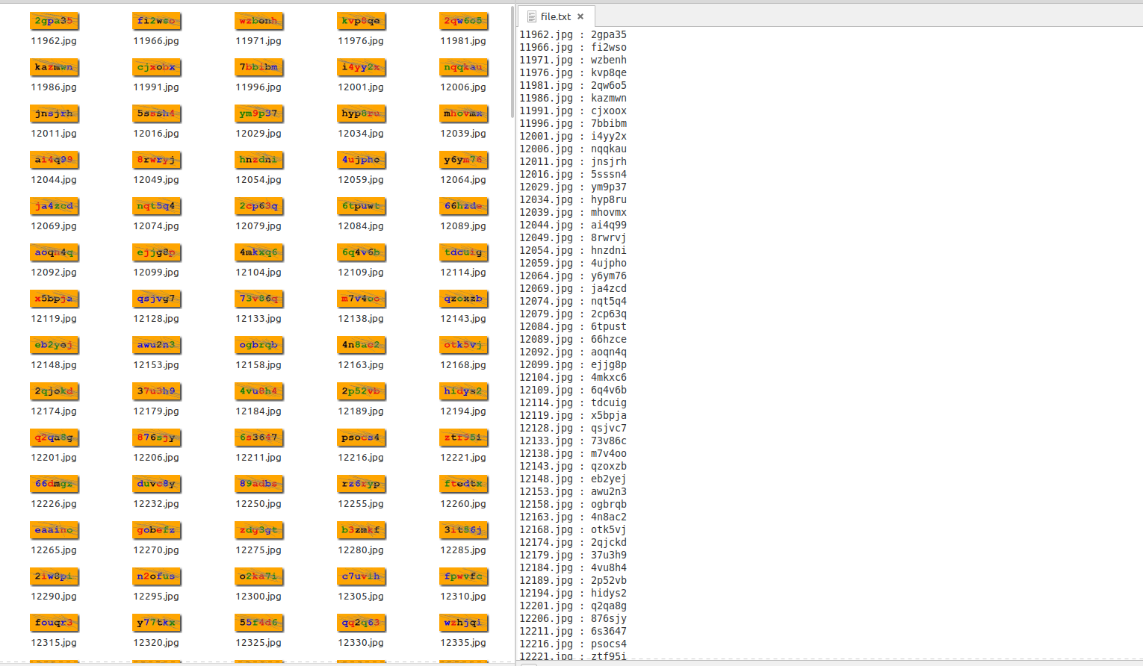This screenshot has height=666, width=1143.
Task: Place cursor on line '12128.jpg : qsjvc7'
Action: (x=573, y=428)
